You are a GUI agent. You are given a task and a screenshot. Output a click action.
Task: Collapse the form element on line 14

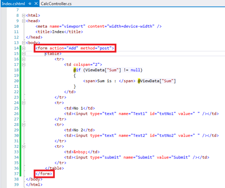pos(24,48)
